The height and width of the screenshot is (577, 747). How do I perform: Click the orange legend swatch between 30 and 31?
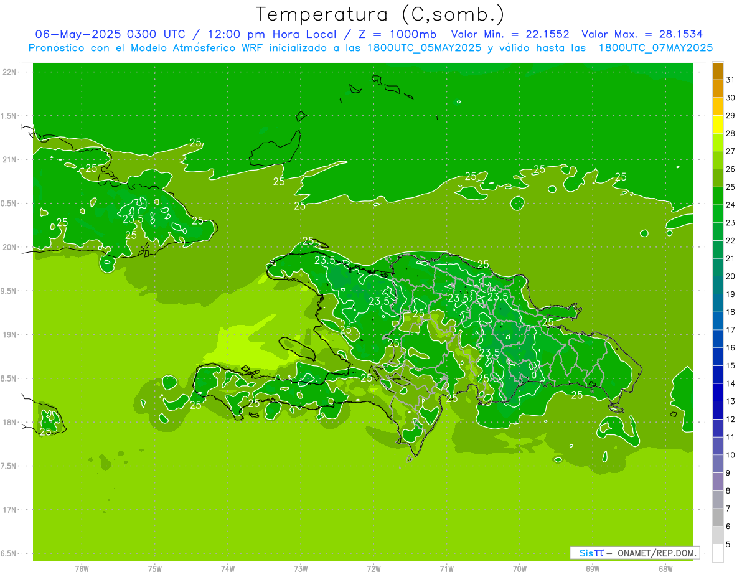[718, 88]
